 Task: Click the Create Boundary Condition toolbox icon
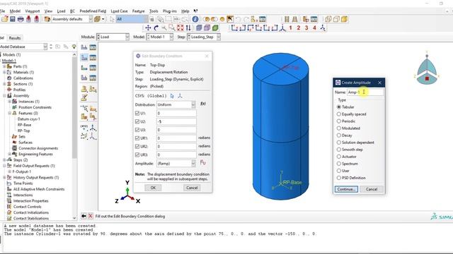tap(84, 58)
